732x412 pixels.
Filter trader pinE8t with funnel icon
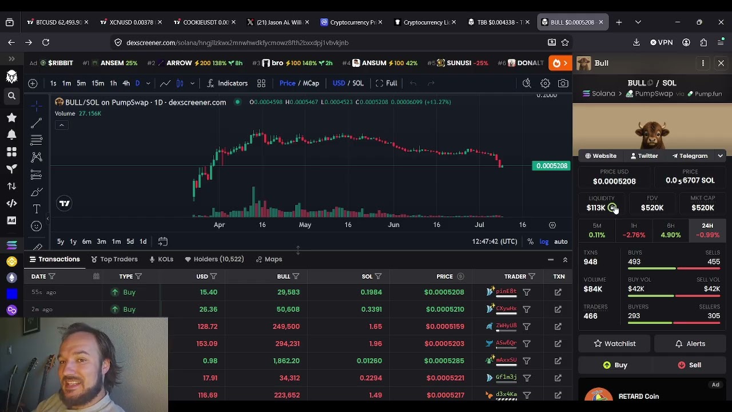pos(526,292)
